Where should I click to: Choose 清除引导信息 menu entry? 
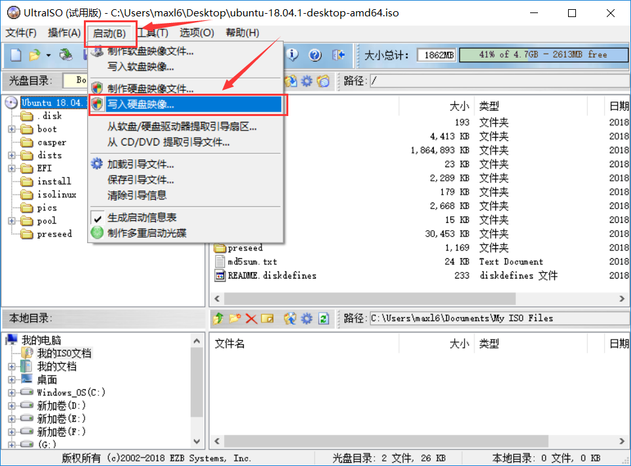tap(185, 195)
